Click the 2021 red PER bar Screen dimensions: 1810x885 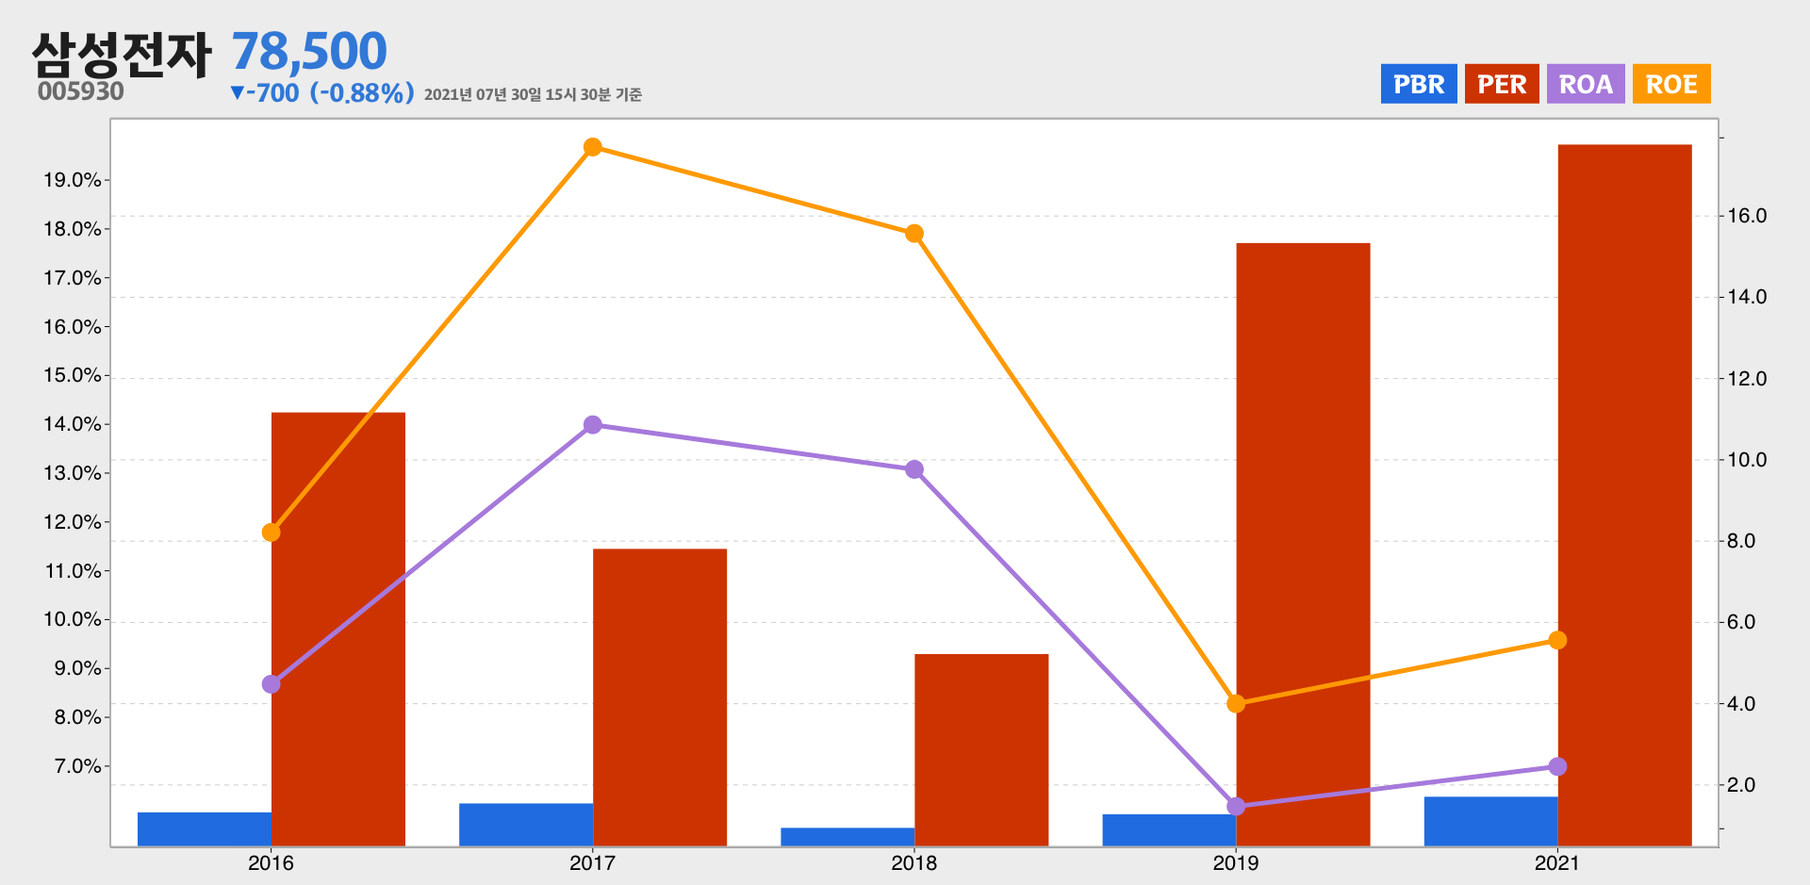pos(1624,495)
